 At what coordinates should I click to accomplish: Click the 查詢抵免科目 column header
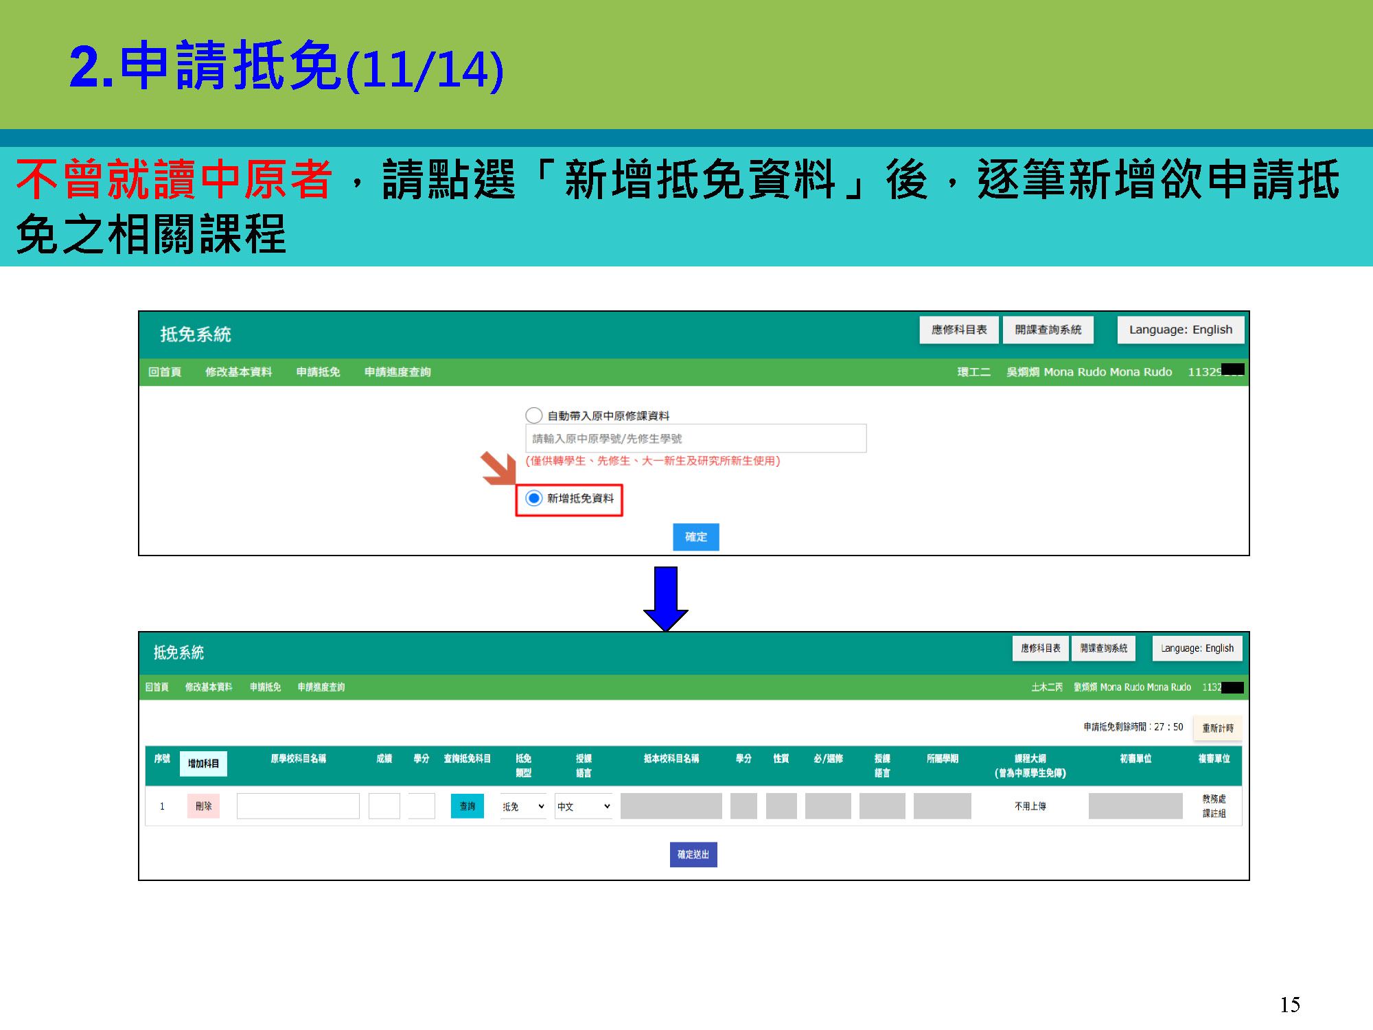coord(468,759)
